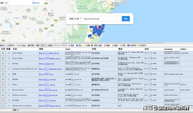Click the blue search button in map popup

pyautogui.click(x=126, y=19)
